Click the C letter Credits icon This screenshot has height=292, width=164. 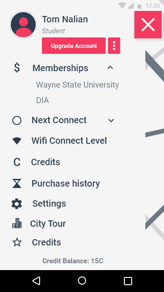(x=17, y=162)
